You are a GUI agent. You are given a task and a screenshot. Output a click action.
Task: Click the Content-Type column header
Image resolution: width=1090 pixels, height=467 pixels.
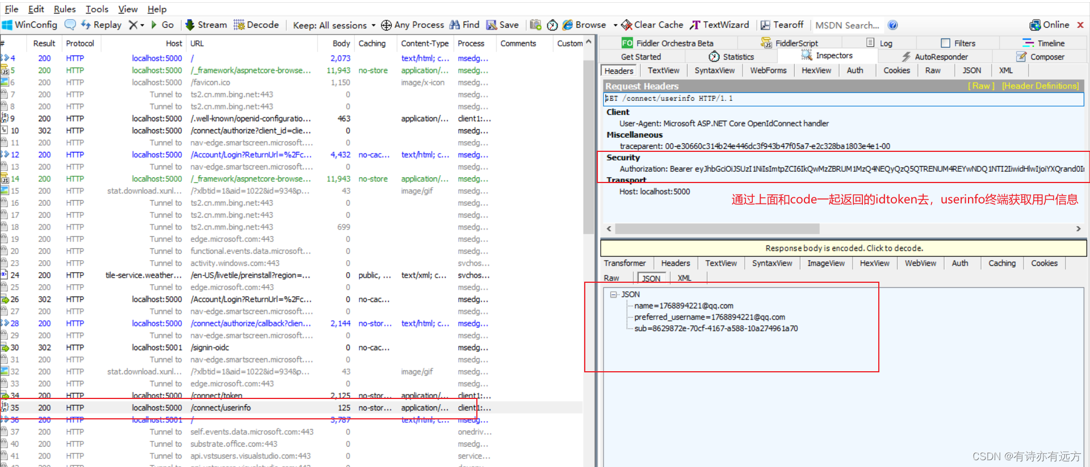[x=424, y=43]
